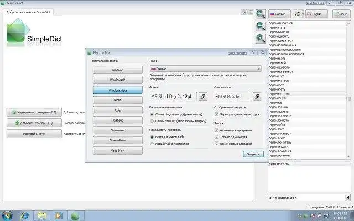Close the welcome tab with the X icon
The height and width of the screenshot is (221, 354).
click(244, 12)
